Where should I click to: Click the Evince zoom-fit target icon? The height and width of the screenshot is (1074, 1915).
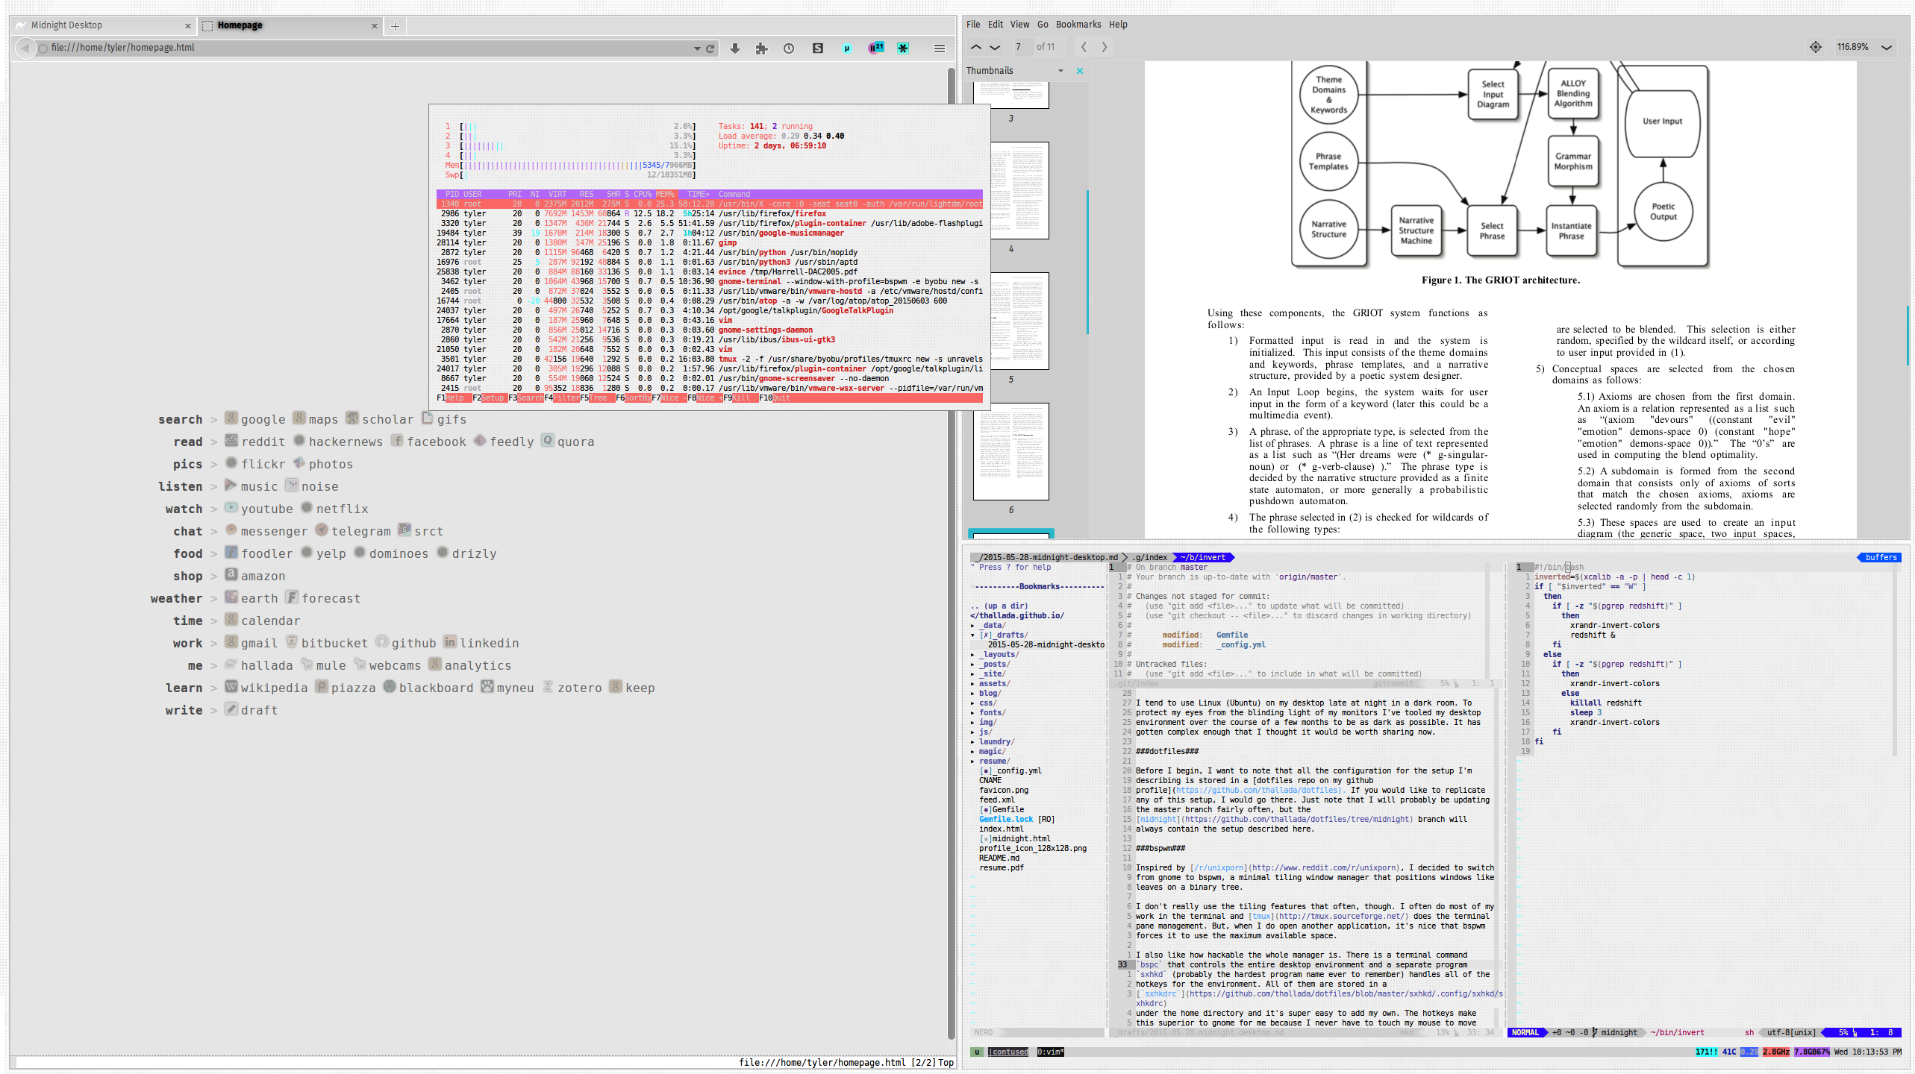tap(1815, 47)
